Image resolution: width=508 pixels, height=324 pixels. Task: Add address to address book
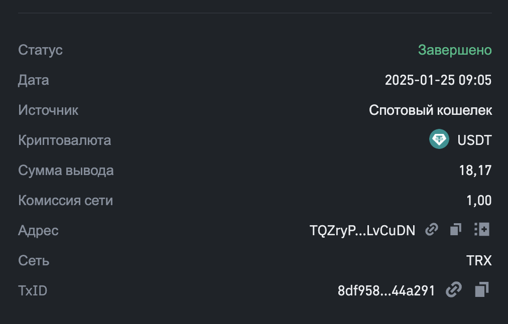482,230
